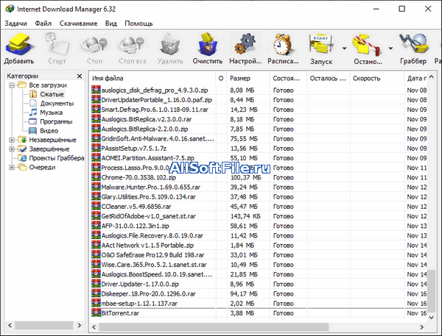Open the Помощь menu
Image resolution: width=442 pixels, height=336 pixels.
pos(138,24)
